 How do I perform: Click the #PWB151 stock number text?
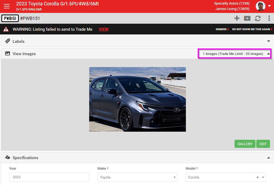click(30, 18)
